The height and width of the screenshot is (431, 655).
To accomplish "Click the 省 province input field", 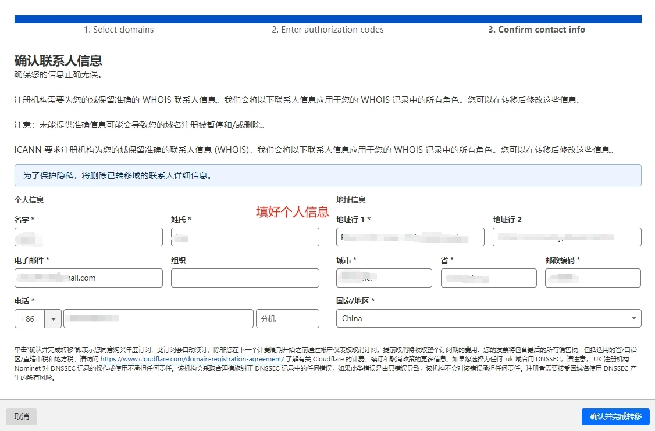I will 489,278.
